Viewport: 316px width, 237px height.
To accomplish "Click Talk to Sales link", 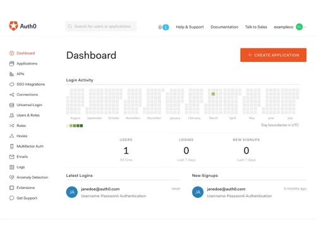I will (256, 27).
